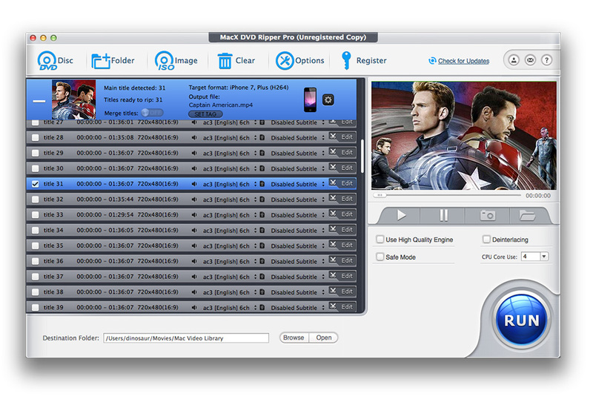Click Edit for title 36

click(347, 260)
